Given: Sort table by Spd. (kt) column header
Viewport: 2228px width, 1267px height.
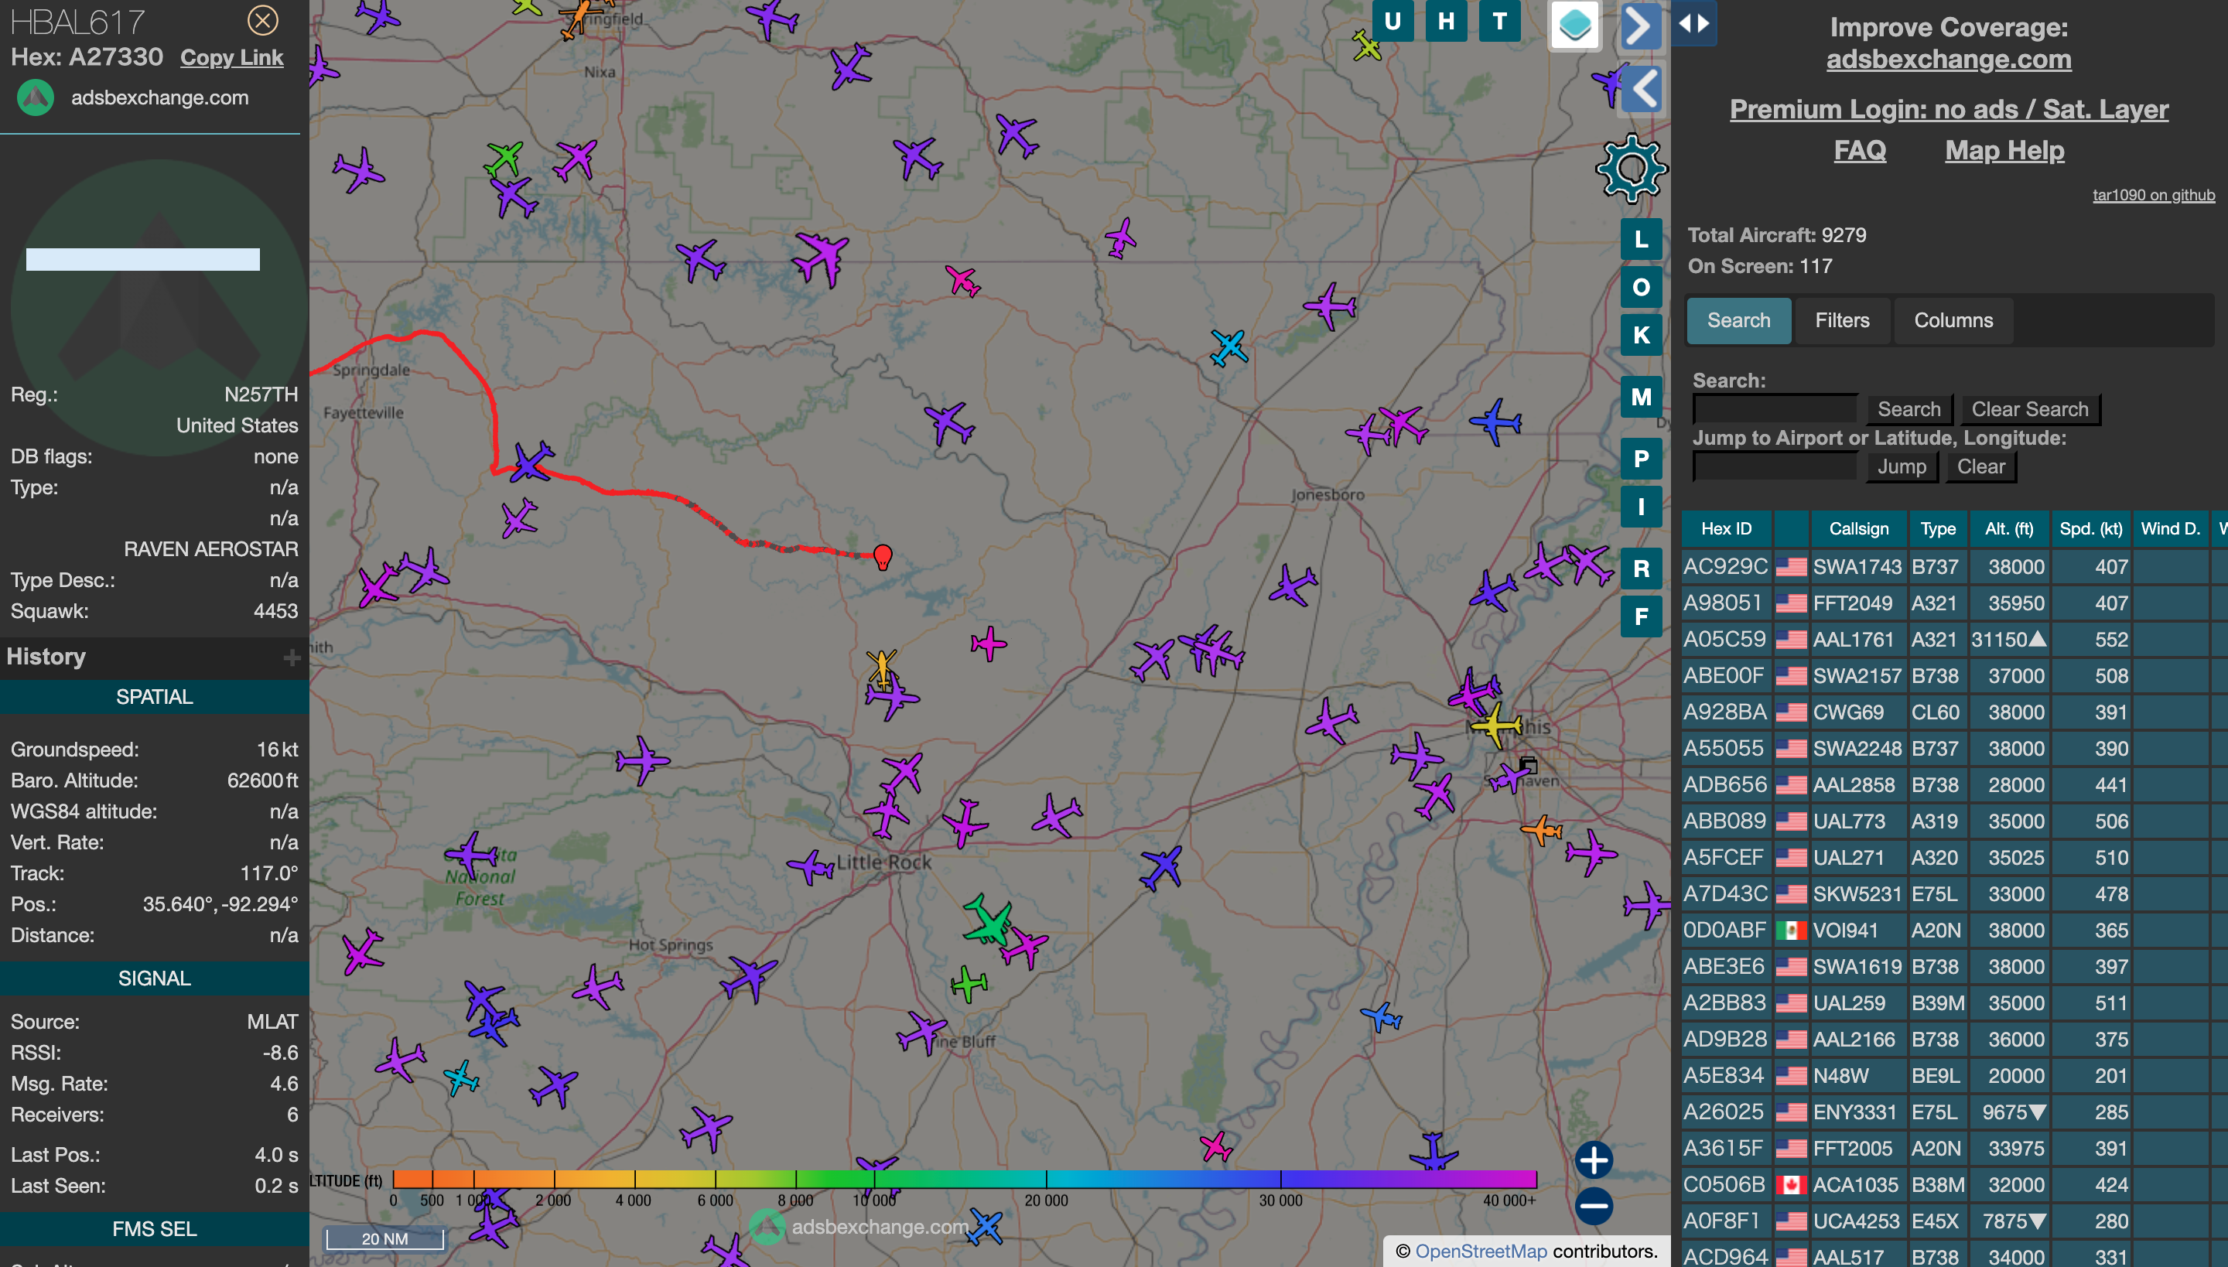Looking at the screenshot, I should (x=2090, y=529).
